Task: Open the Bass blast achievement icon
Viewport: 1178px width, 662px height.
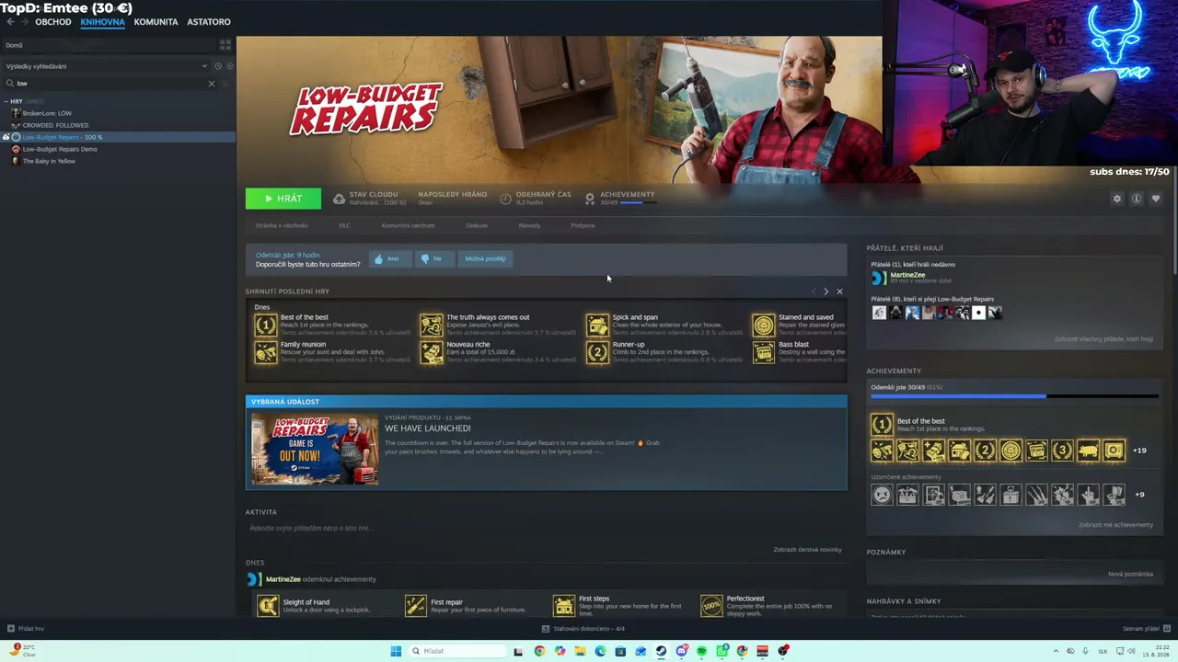Action: (x=764, y=352)
